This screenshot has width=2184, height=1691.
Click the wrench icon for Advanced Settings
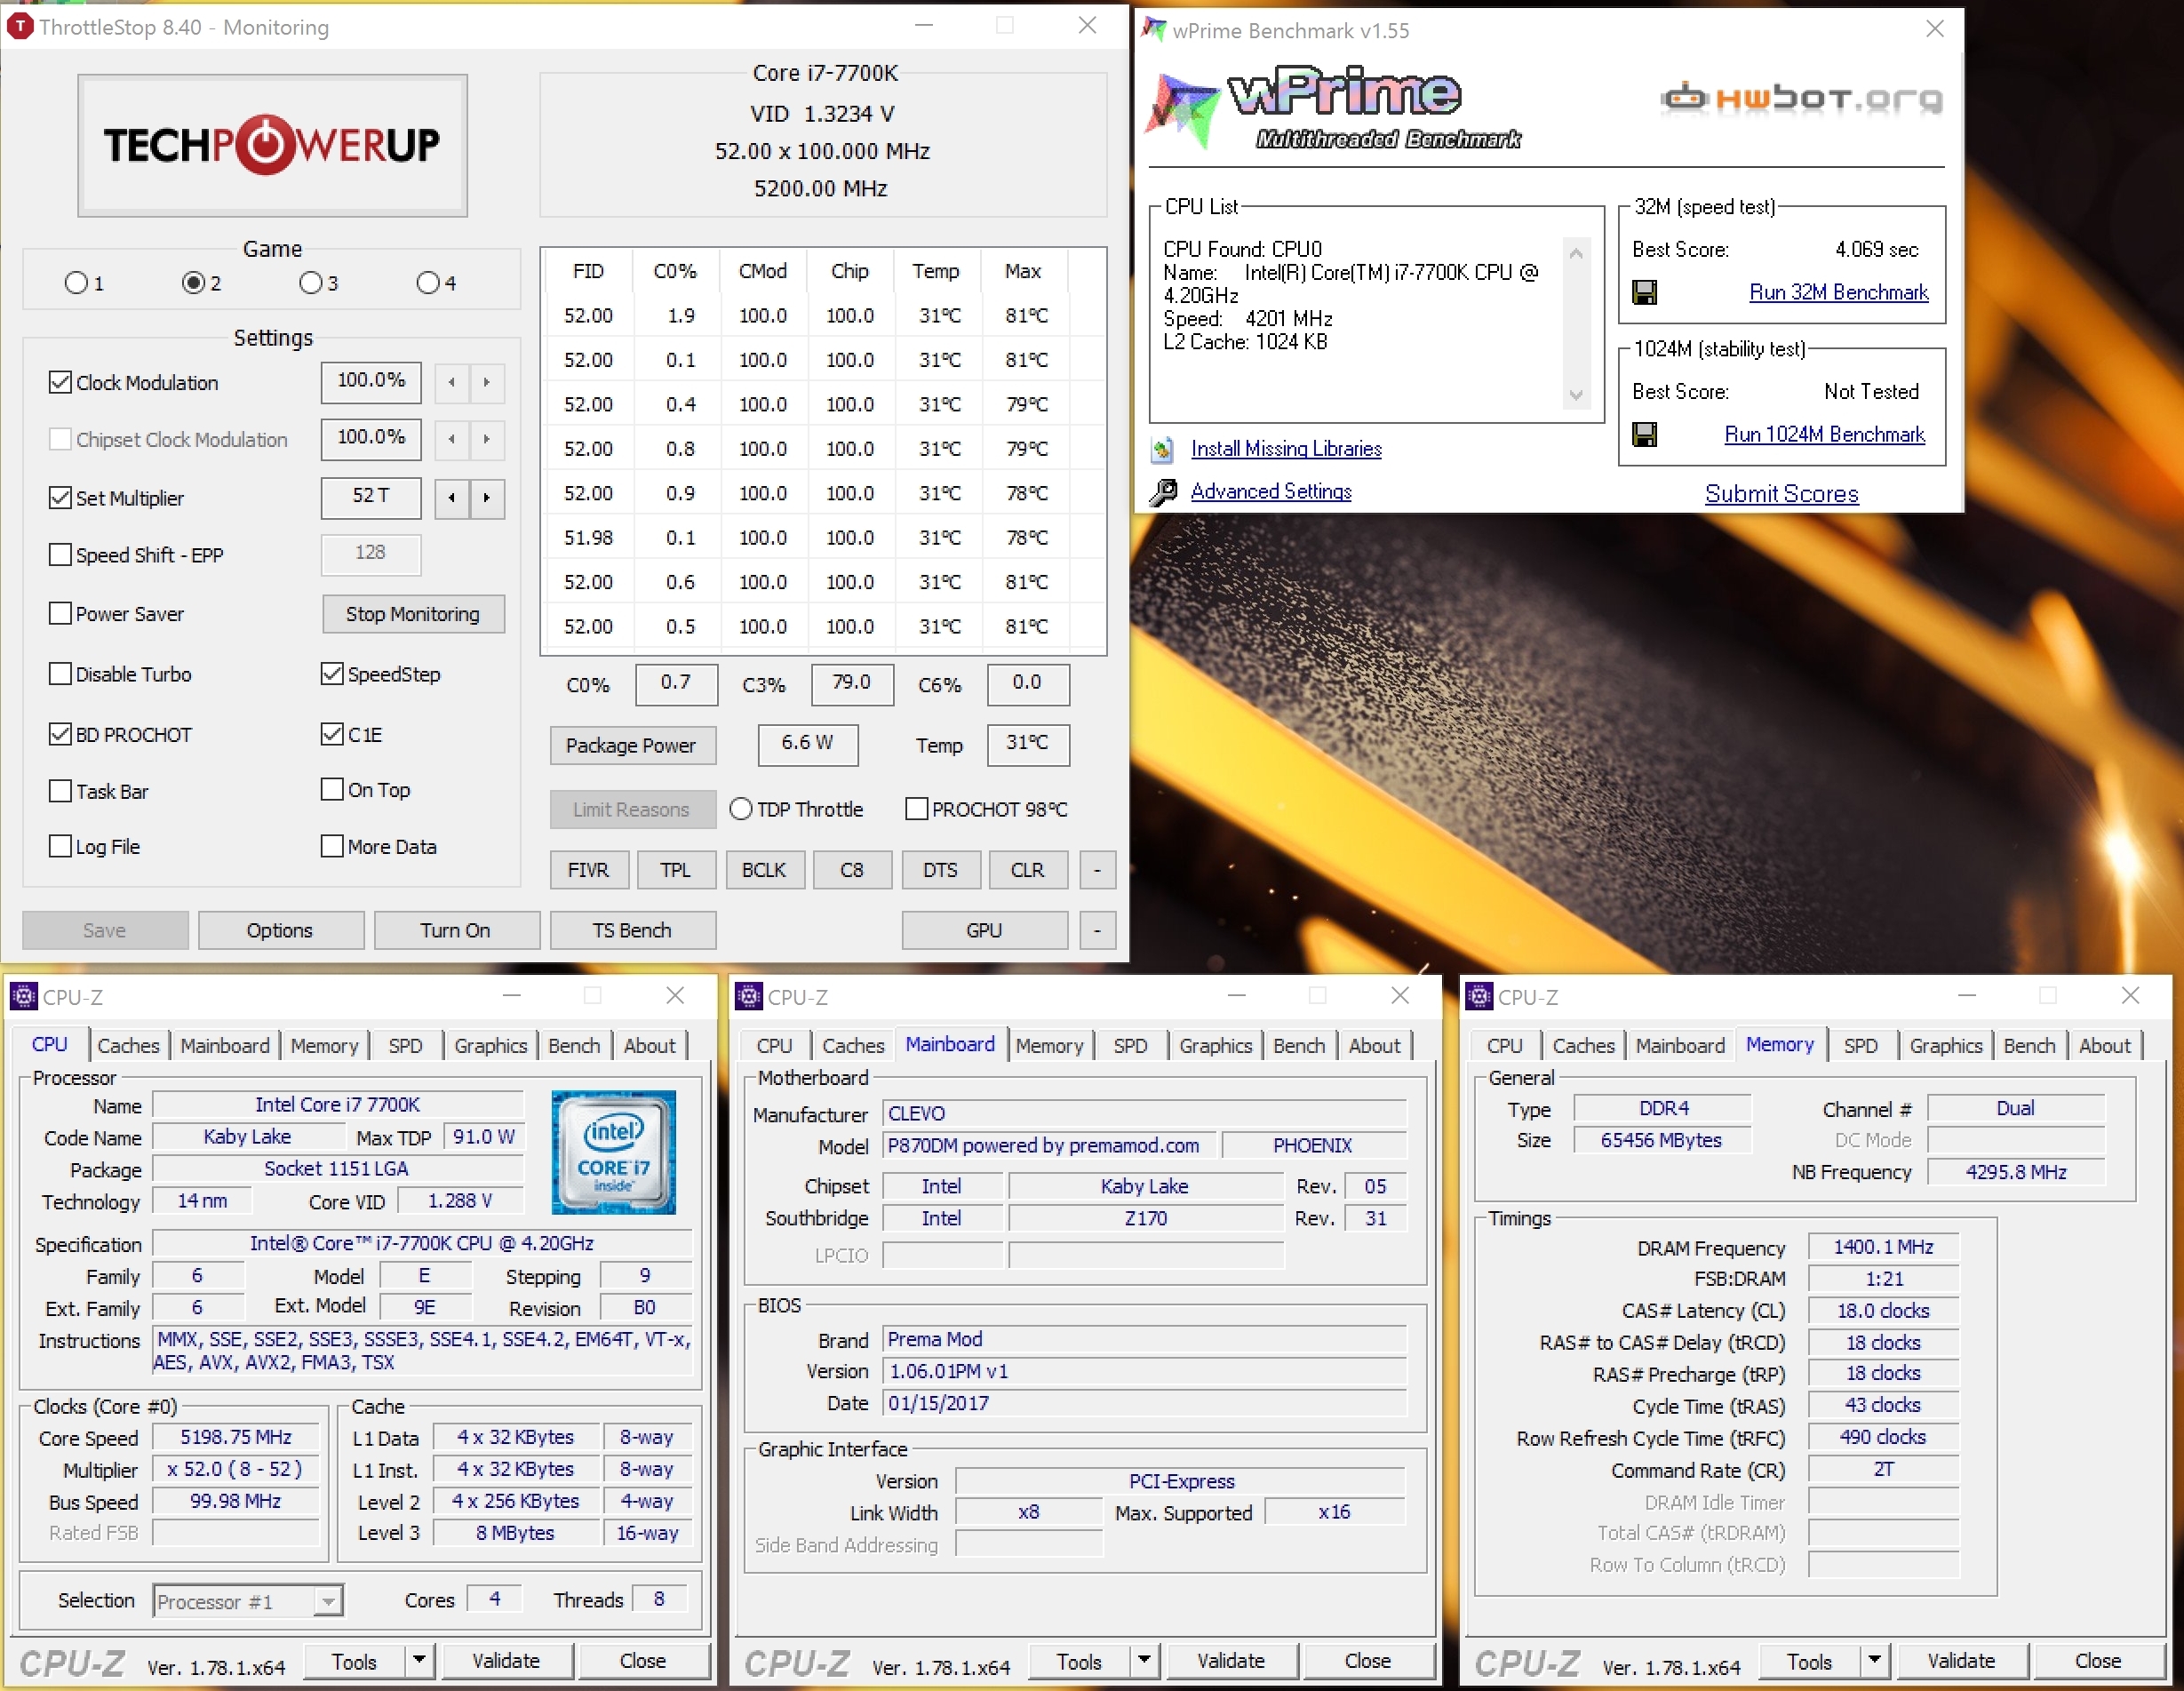click(1162, 492)
